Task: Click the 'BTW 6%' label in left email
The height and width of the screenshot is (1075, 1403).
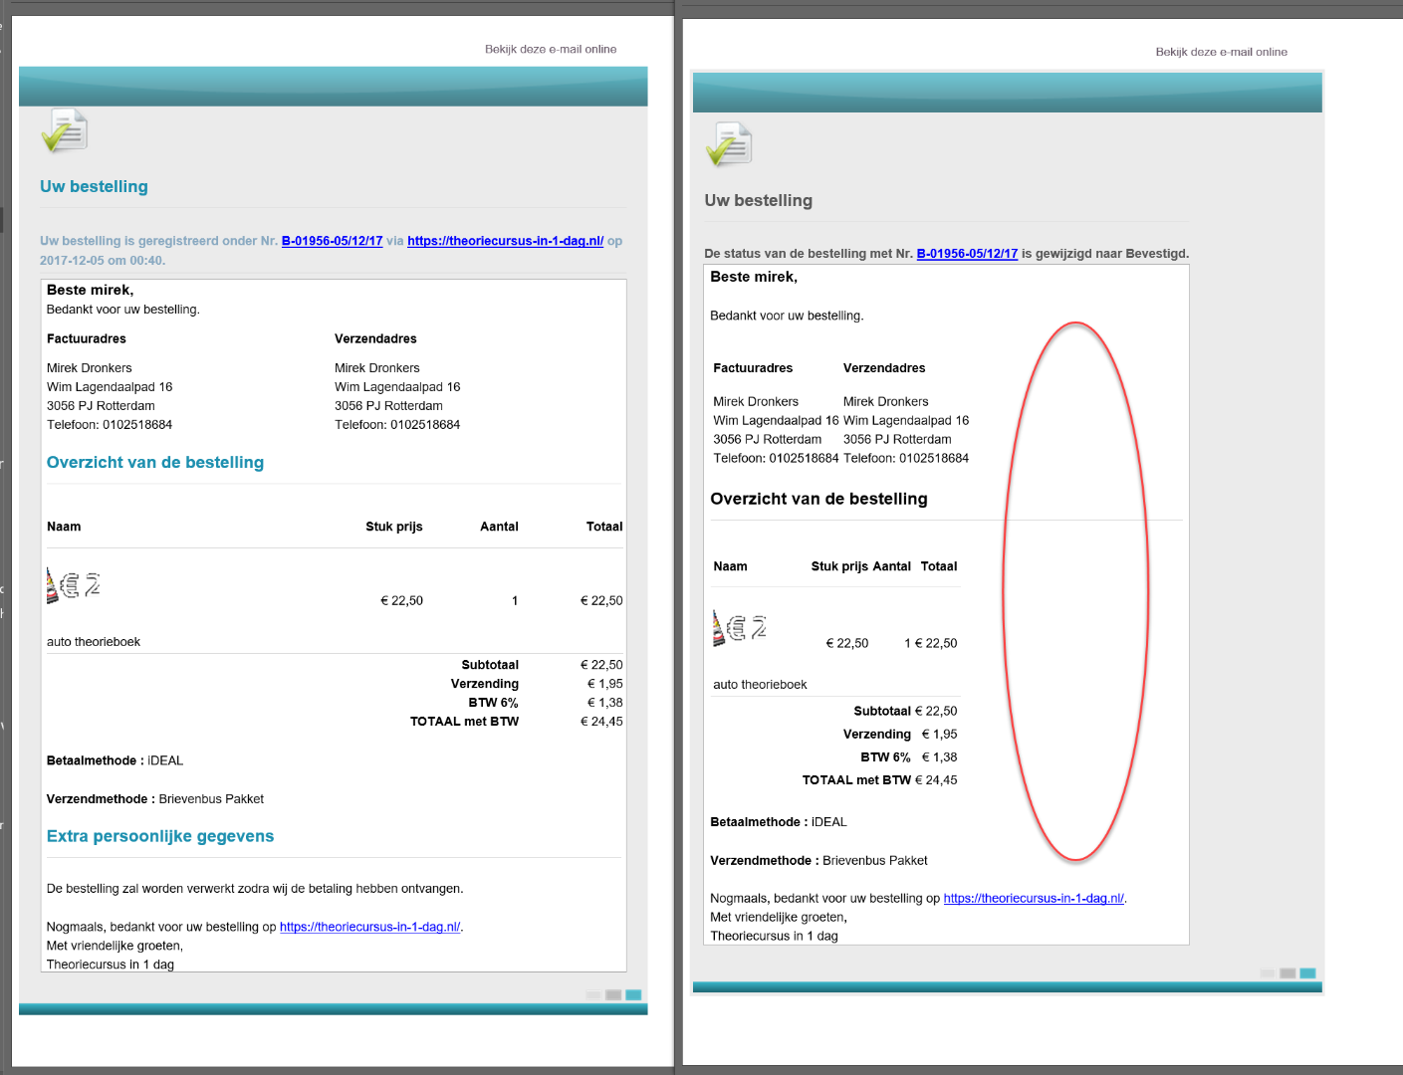Action: 494,703
